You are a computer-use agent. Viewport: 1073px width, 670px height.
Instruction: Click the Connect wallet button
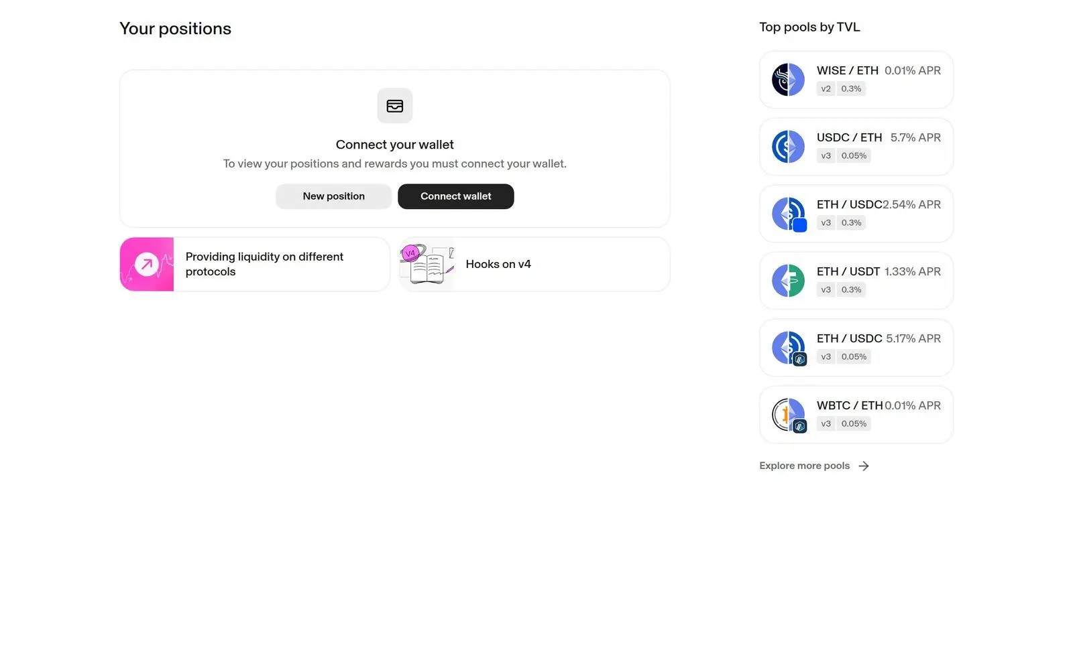tap(455, 196)
